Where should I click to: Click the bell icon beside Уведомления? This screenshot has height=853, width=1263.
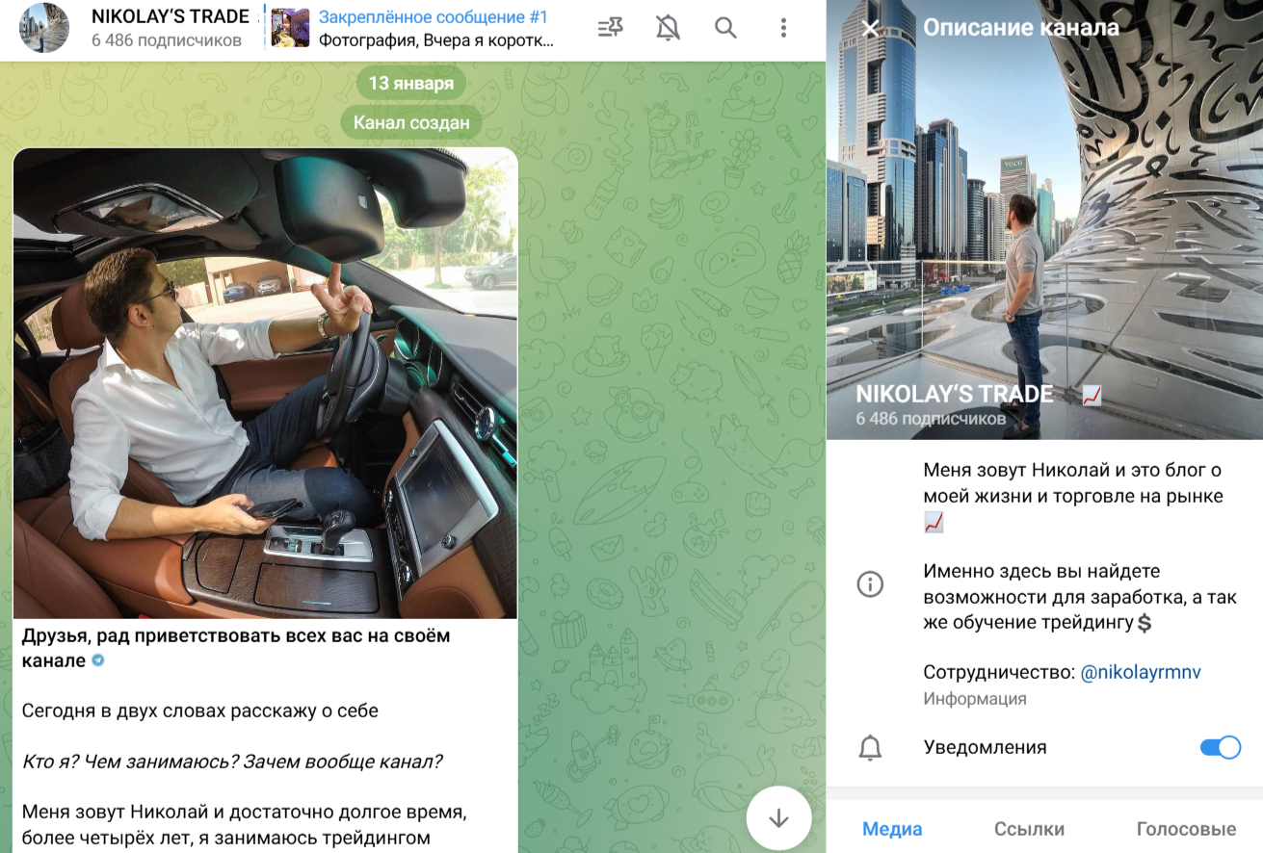870,748
